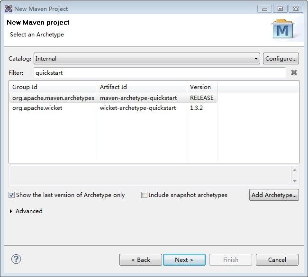The height and width of the screenshot is (277, 308).
Task: Enable Include snapshot archetypes checkbox
Action: (144, 195)
